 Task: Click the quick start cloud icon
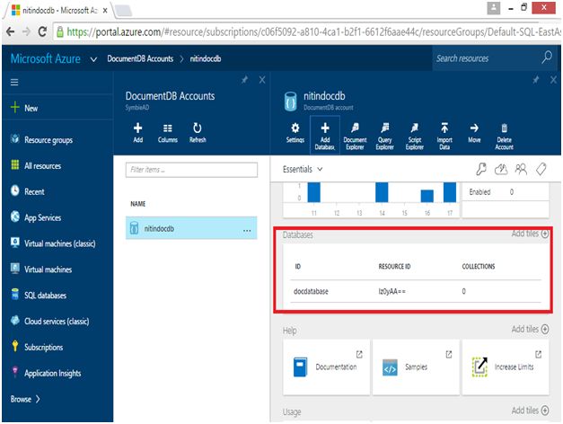pos(501,169)
